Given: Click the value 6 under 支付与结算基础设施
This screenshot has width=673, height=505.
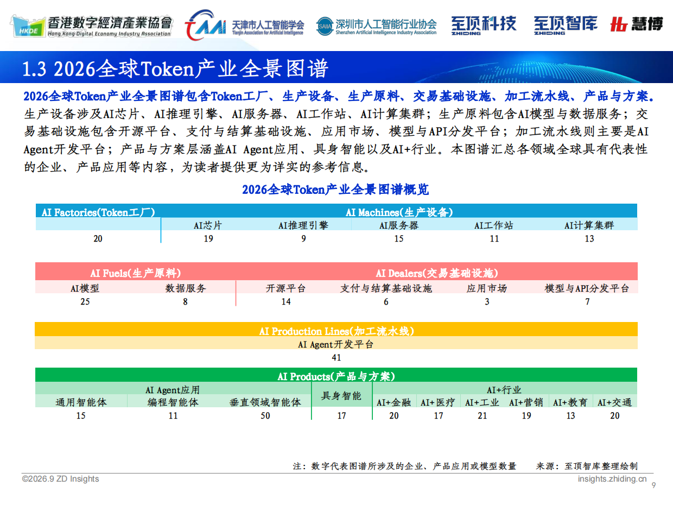Looking at the screenshot, I should coord(386,301).
